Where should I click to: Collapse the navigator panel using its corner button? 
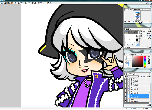(x=150, y=7)
